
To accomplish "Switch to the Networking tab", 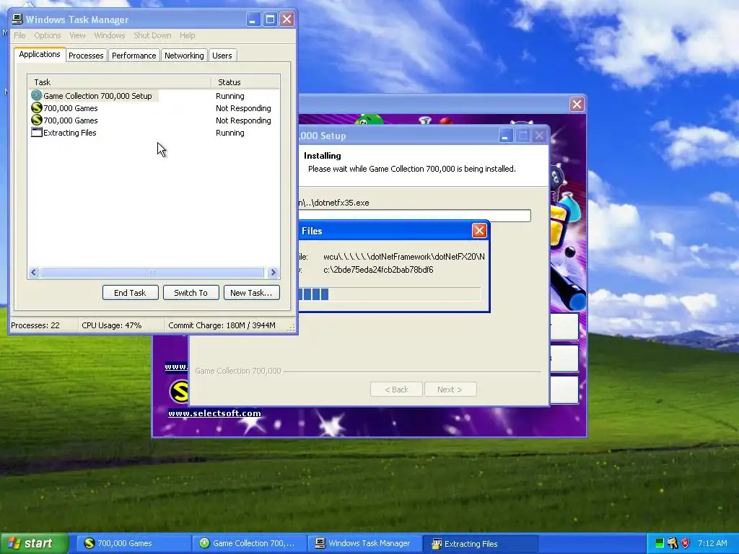I will coord(184,56).
